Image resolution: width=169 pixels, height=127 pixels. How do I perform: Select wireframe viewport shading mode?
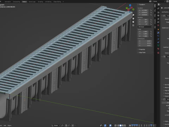(x=118, y=126)
